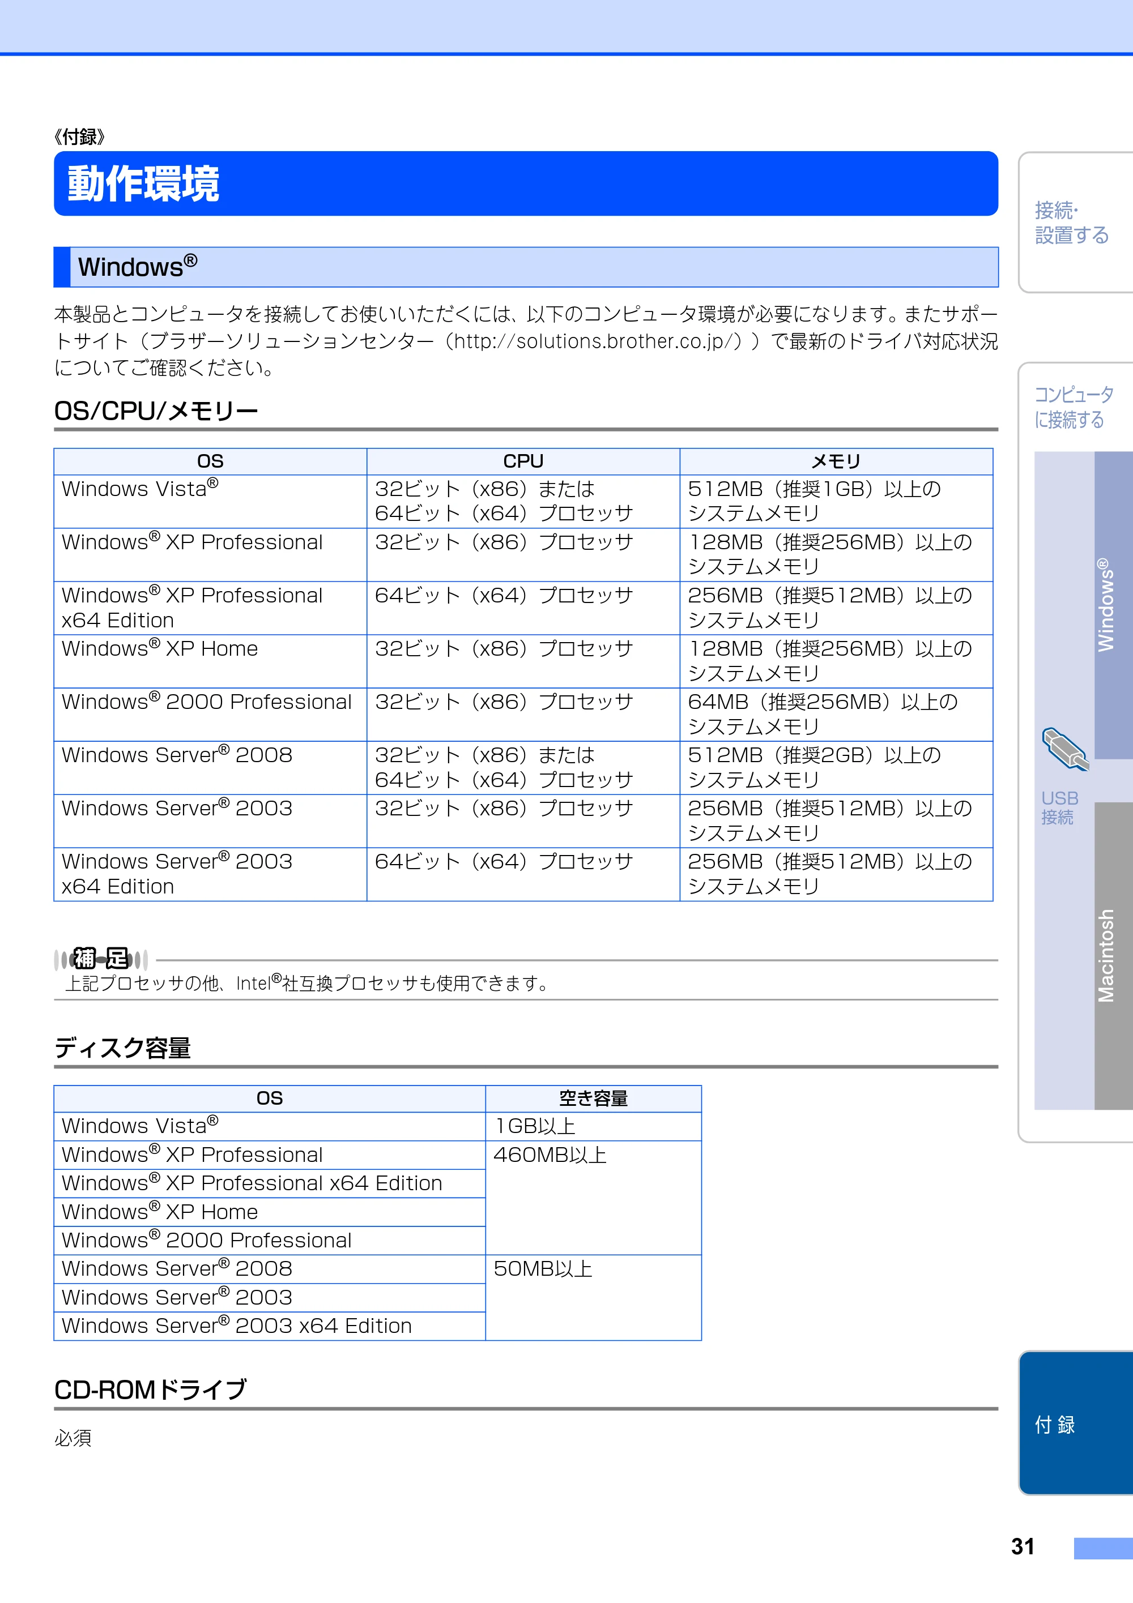Click the 動作環境 title banner
The width and height of the screenshot is (1133, 1603).
tap(526, 183)
